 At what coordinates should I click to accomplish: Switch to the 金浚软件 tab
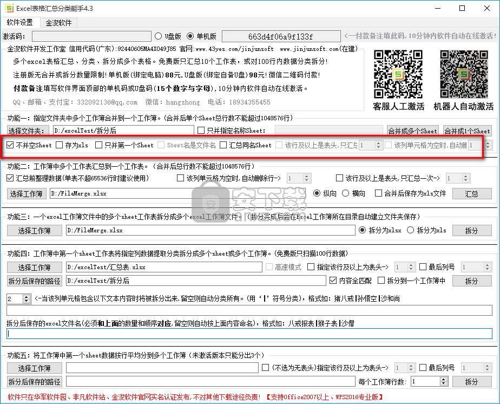pos(58,23)
